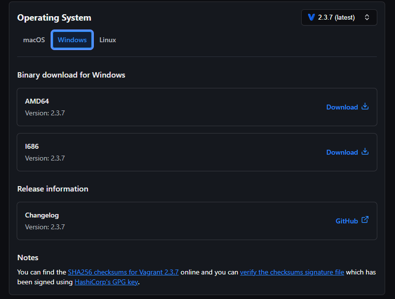Click the AMD64 Download link
Viewport: 395px width, 299px height.
(x=347, y=107)
